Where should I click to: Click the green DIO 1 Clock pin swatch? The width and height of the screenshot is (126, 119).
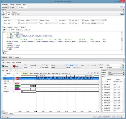click(x=17, y=86)
